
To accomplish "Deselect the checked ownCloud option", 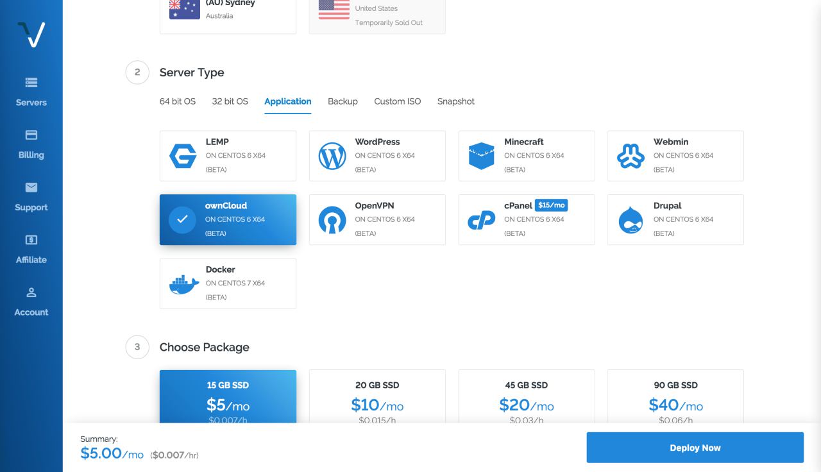I will point(228,219).
